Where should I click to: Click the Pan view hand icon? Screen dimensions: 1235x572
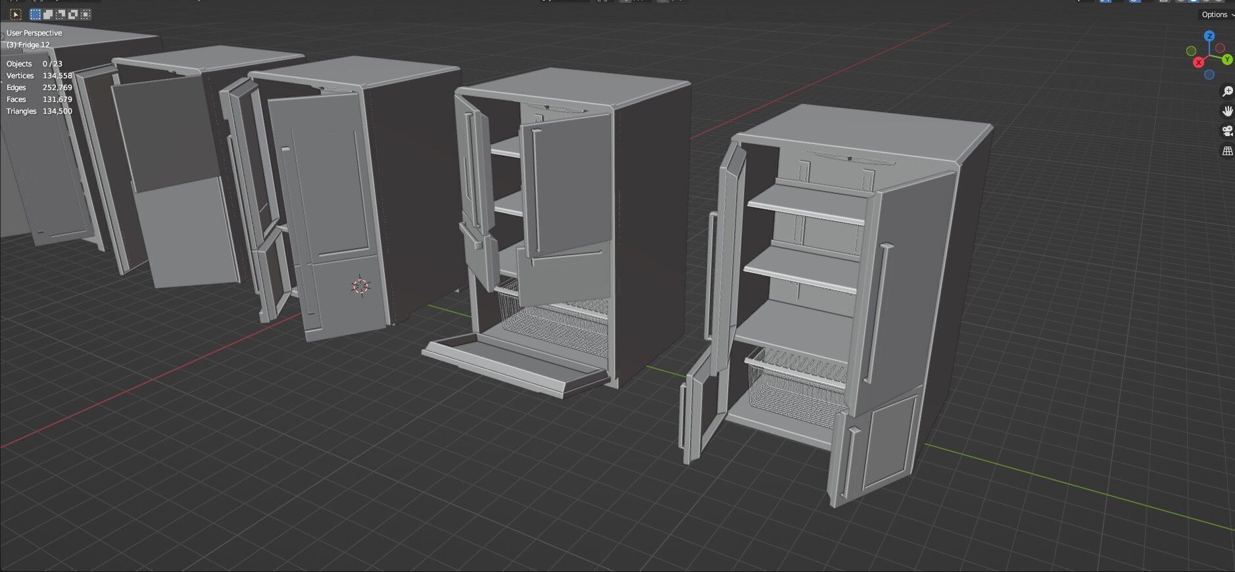pos(1227,111)
